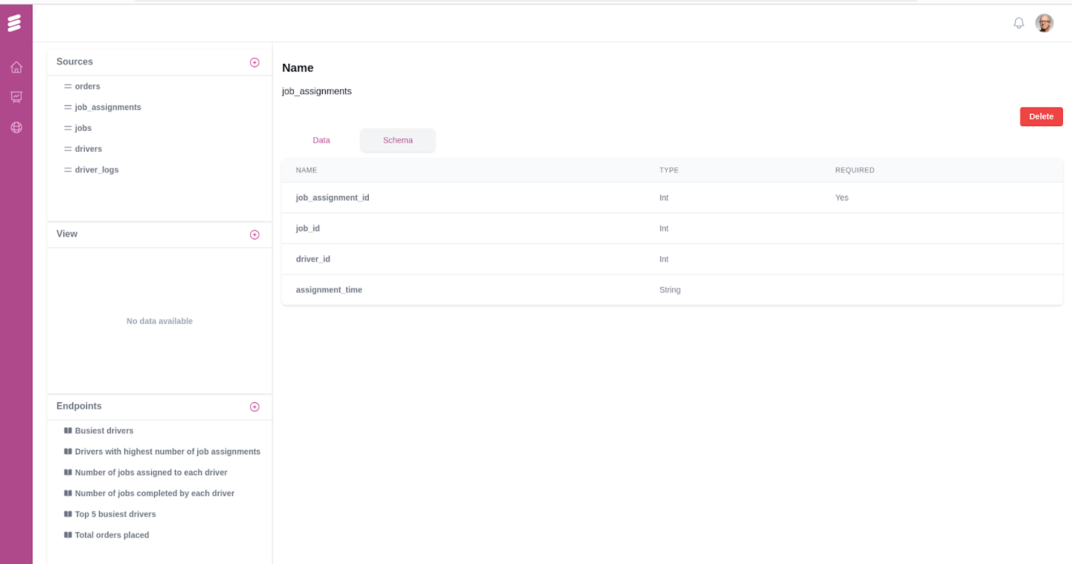
Task: Select the Home icon in the sidebar
Action: coord(17,67)
